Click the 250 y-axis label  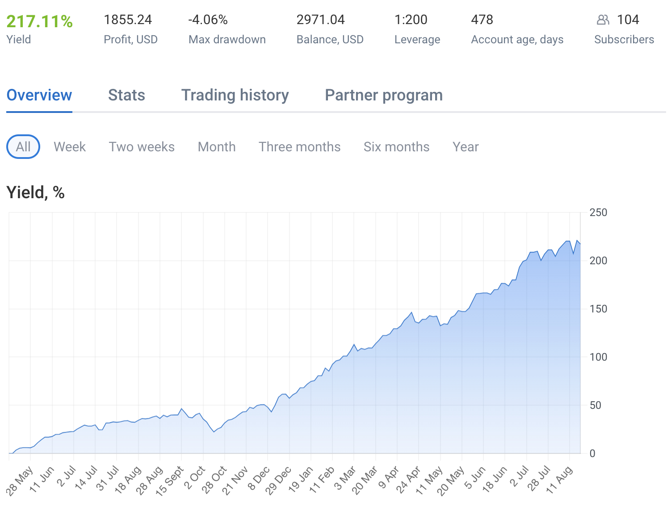[x=598, y=212]
